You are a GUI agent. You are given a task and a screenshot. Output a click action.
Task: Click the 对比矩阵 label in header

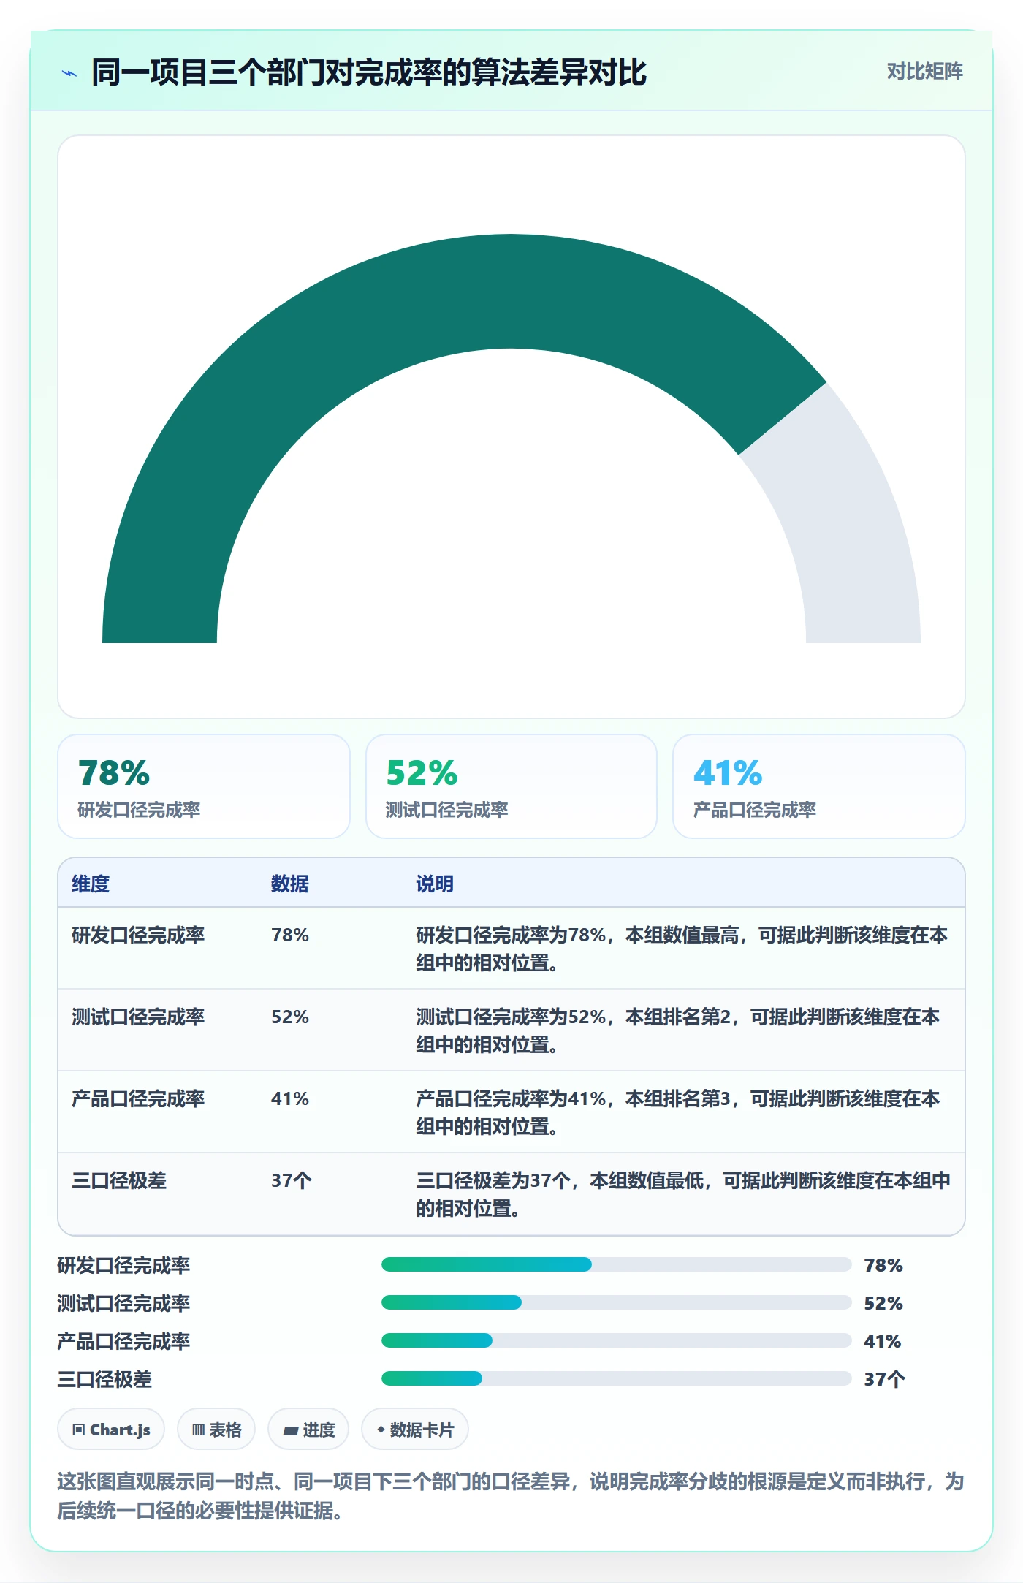(x=924, y=72)
